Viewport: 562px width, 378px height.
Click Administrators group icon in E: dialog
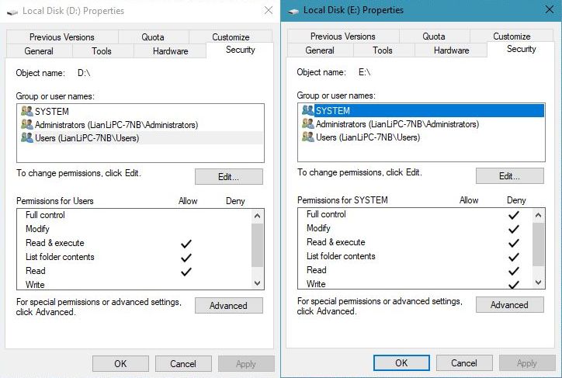pos(308,124)
